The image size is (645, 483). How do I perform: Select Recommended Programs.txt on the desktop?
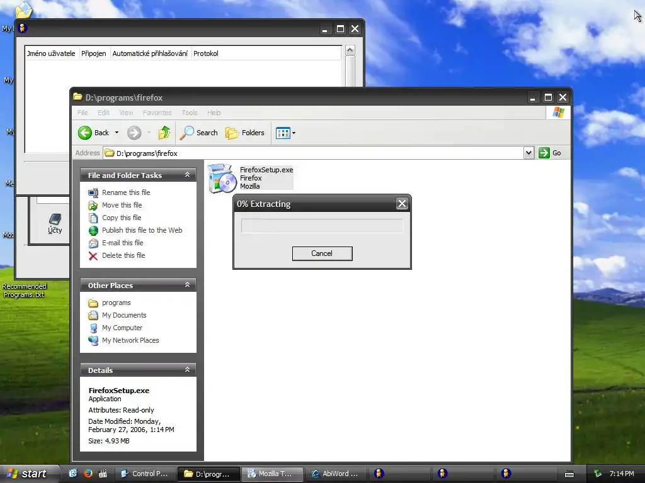point(25,291)
